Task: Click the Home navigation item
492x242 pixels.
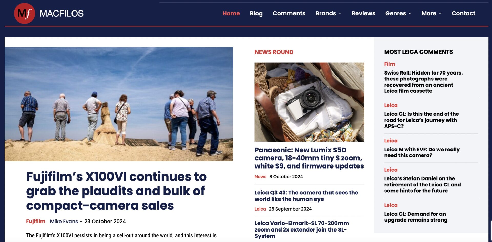Action: click(x=231, y=13)
